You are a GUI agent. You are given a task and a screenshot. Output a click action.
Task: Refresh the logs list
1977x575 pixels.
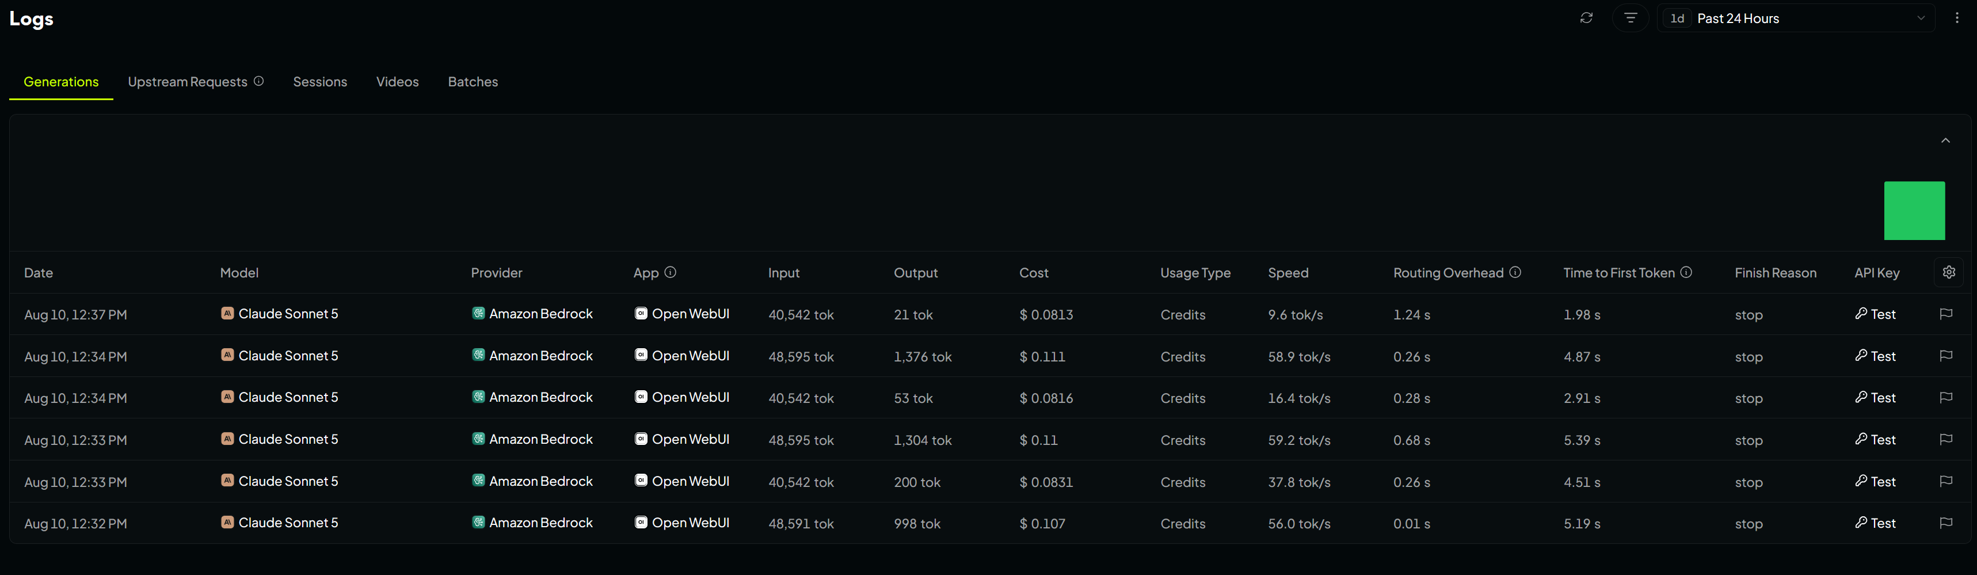coord(1586,18)
